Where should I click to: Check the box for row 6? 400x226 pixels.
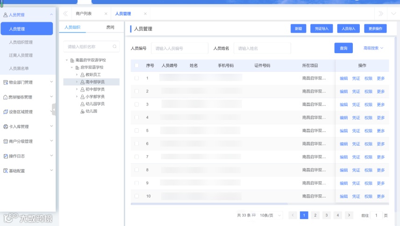tap(137, 144)
